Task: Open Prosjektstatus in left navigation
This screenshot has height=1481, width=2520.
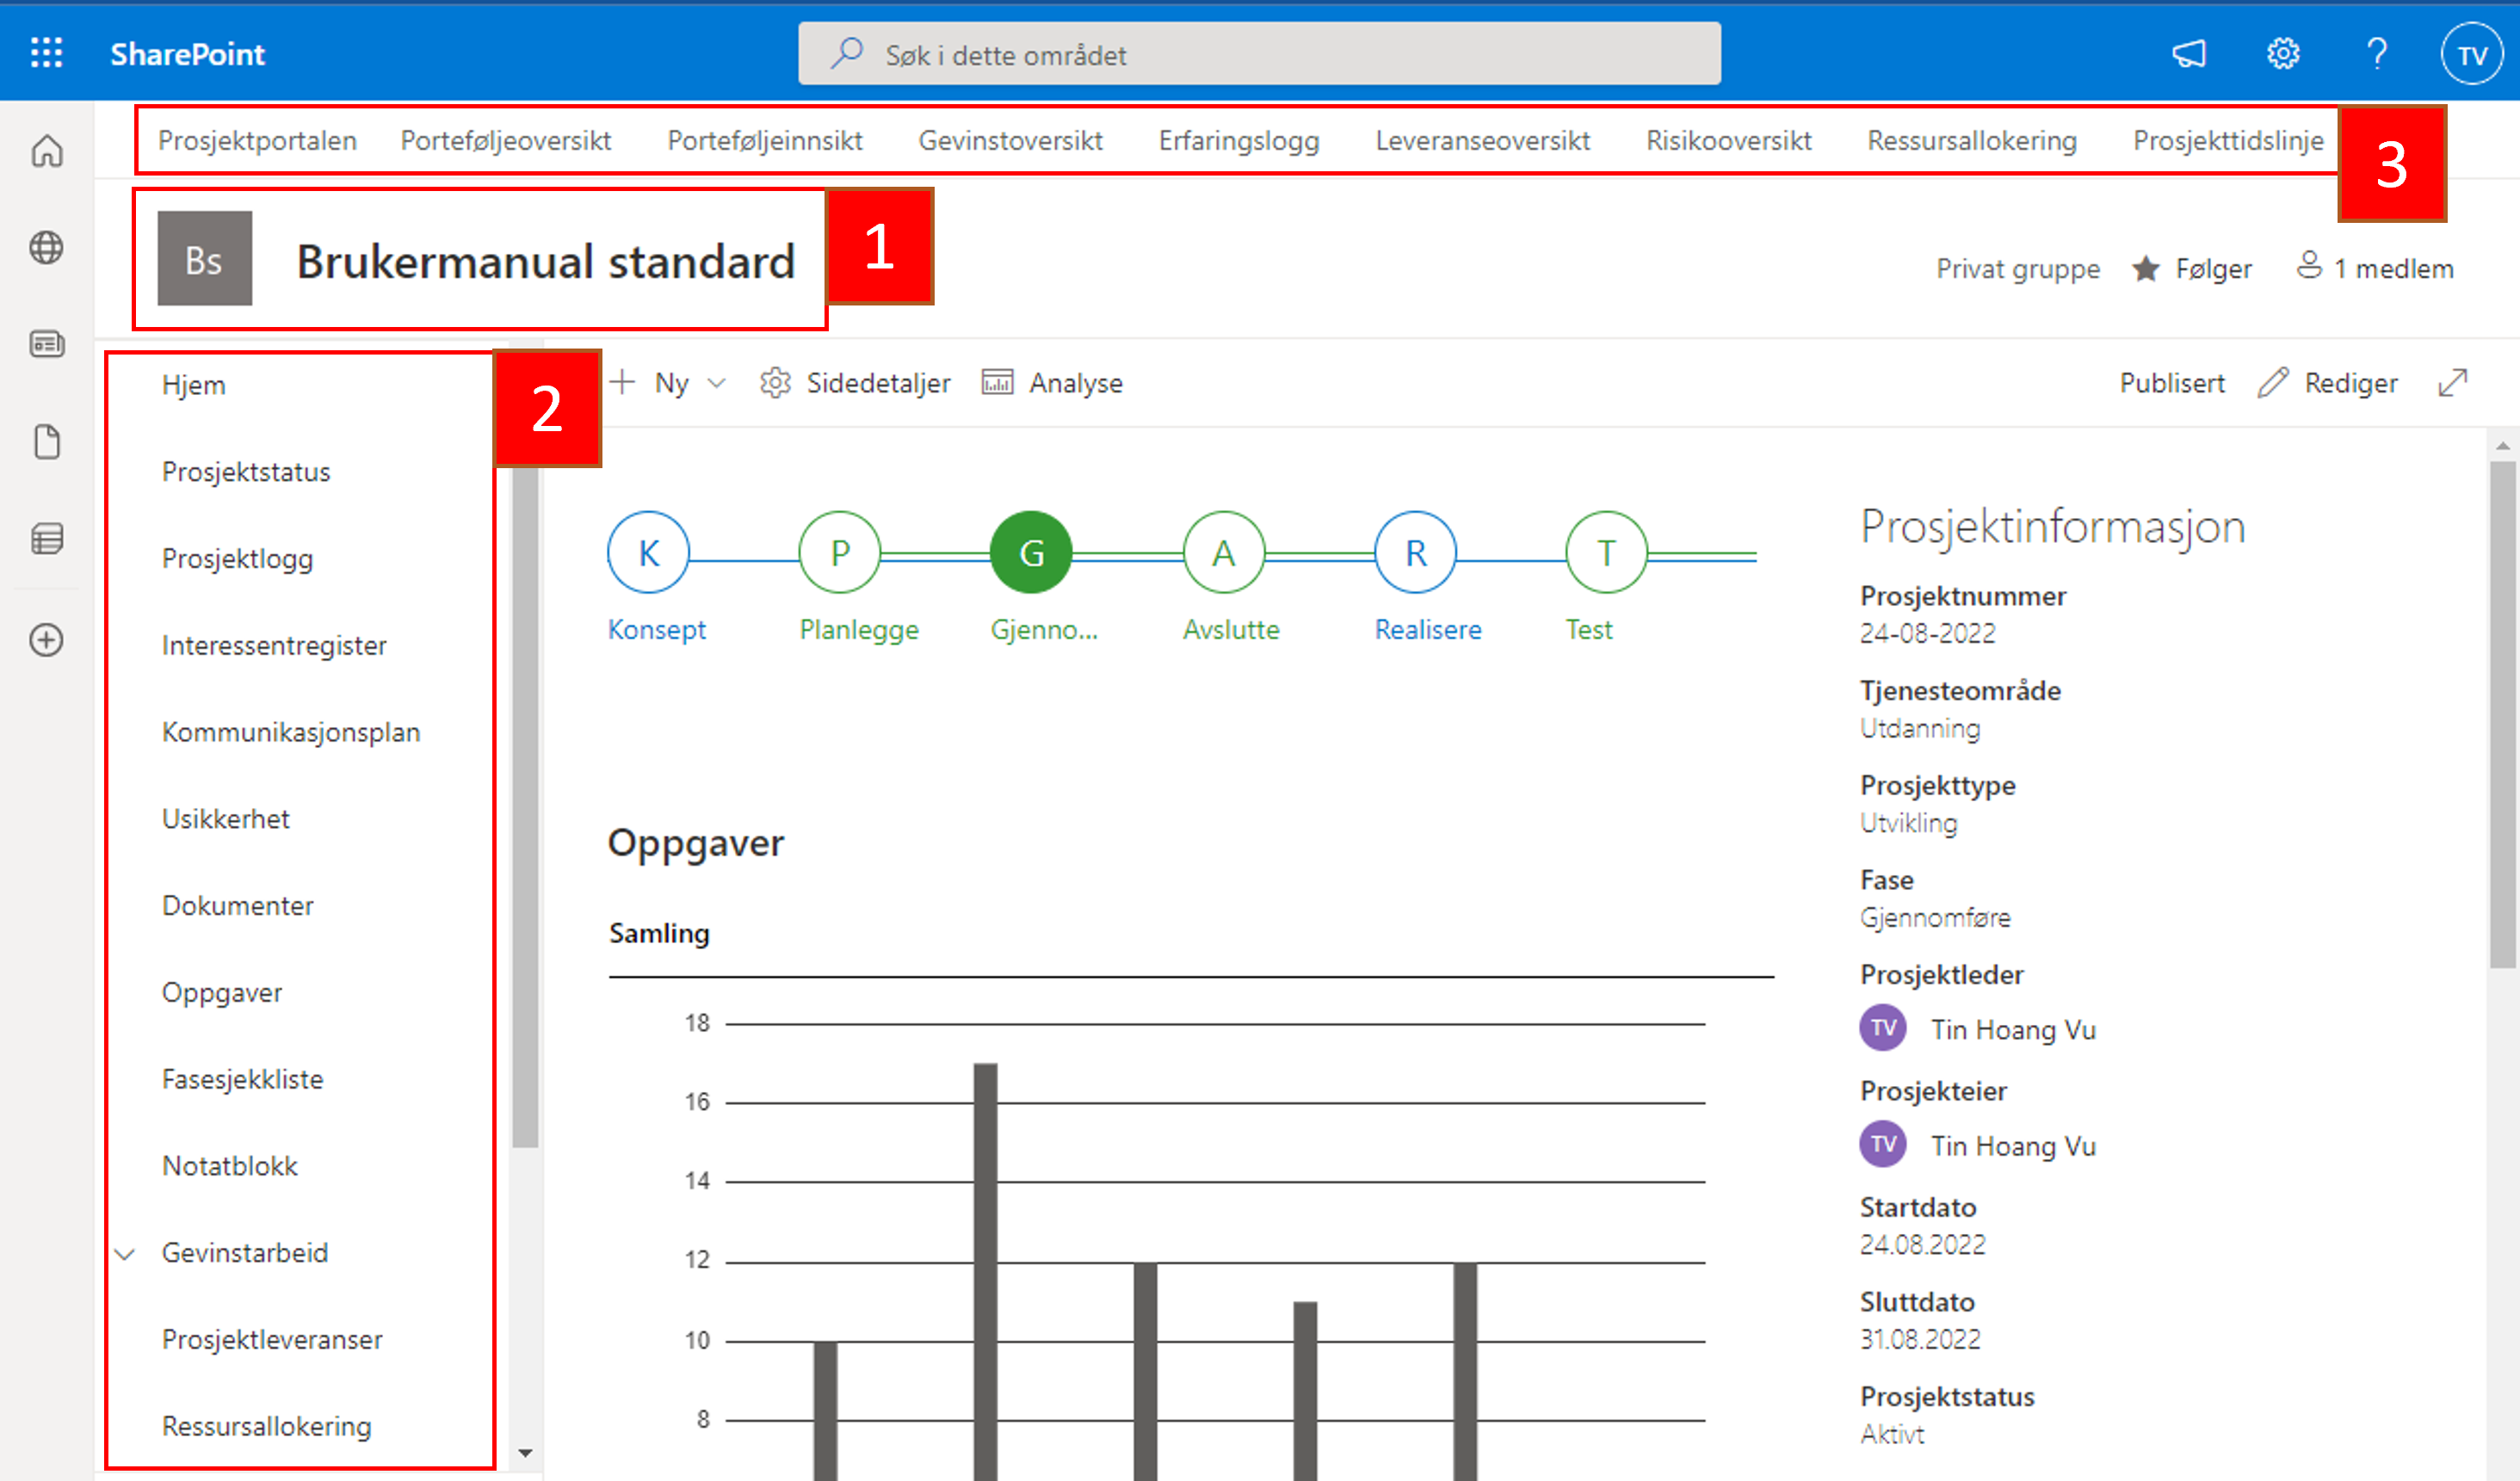Action: point(246,472)
